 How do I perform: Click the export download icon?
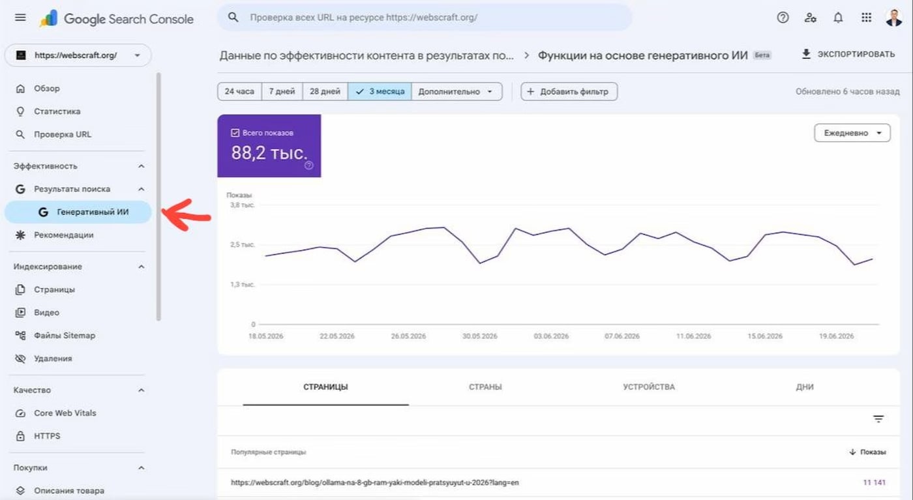(806, 54)
